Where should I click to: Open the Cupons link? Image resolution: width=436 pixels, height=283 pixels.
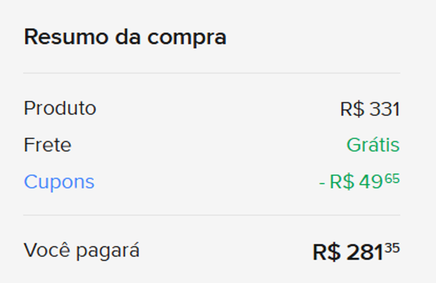click(59, 182)
